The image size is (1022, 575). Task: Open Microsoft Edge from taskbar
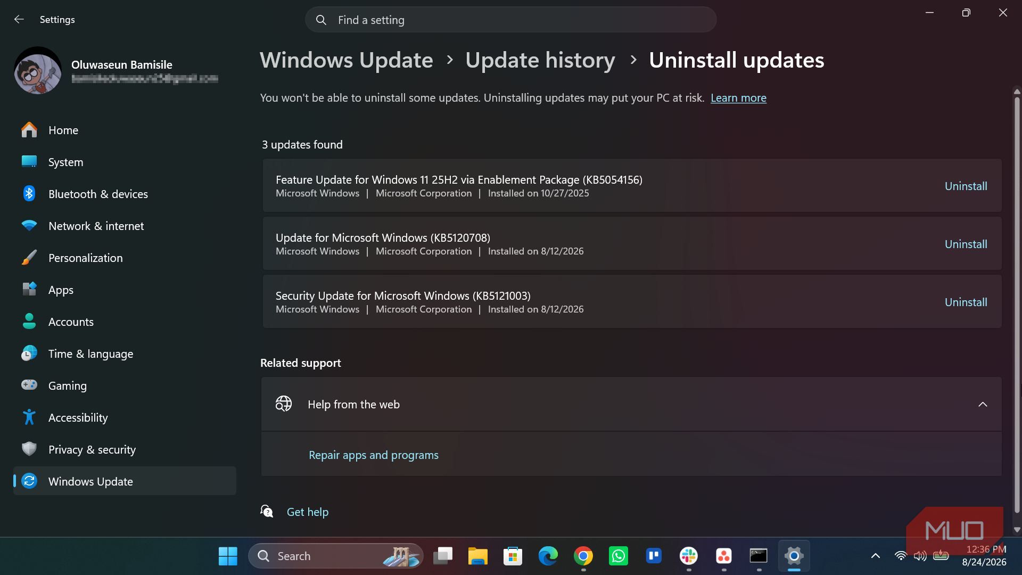548,556
